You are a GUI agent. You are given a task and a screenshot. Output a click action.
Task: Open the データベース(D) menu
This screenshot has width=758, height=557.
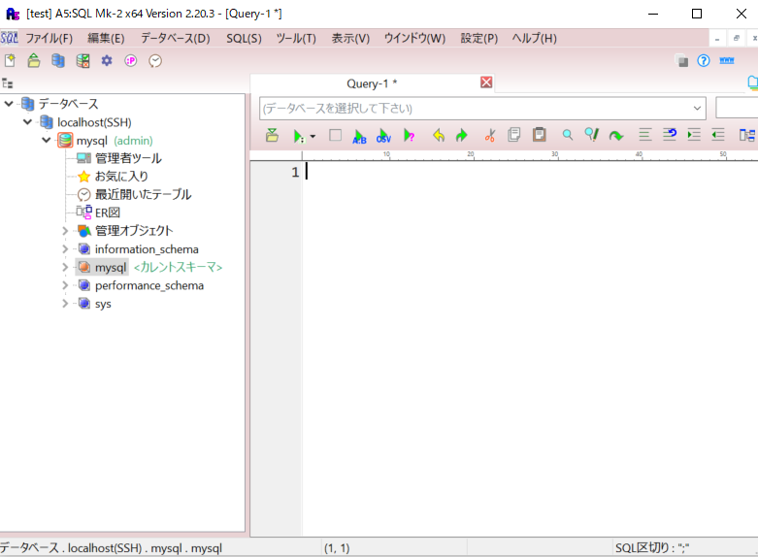coord(176,38)
